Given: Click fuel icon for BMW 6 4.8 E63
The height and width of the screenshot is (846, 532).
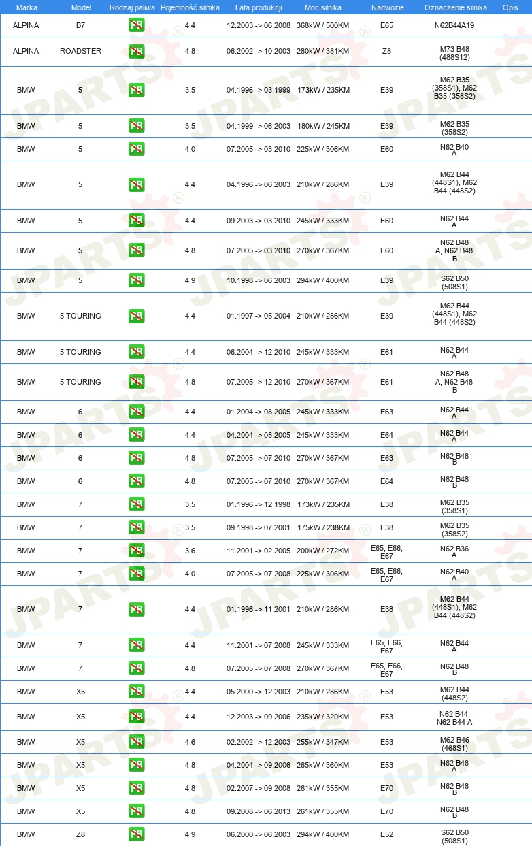Looking at the screenshot, I should coord(136,458).
